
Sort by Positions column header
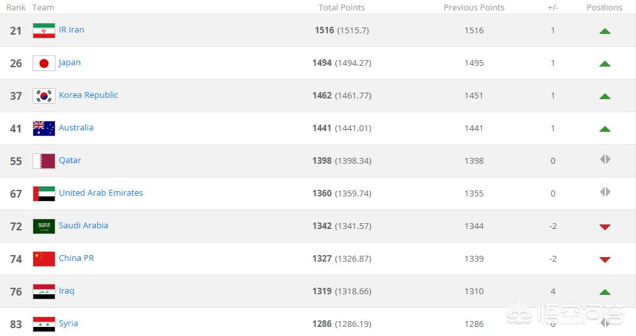[x=604, y=7]
